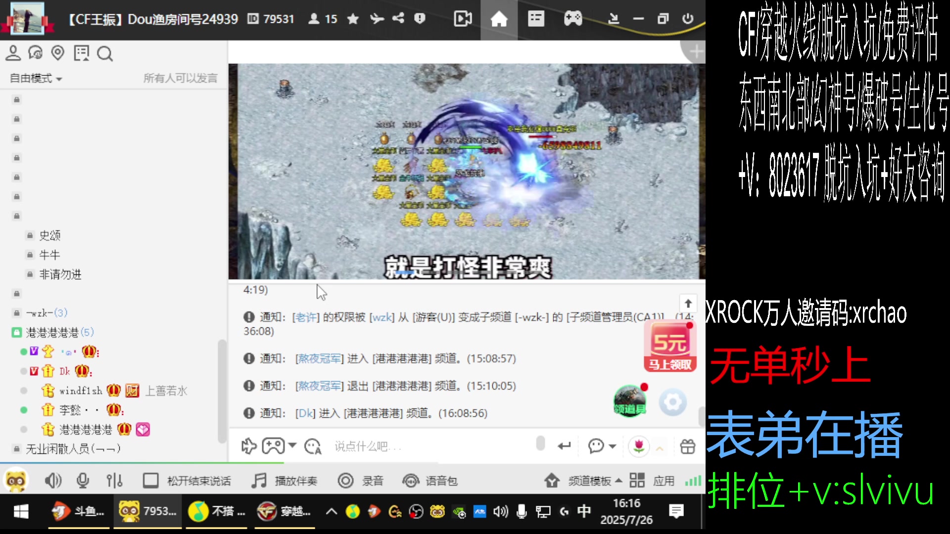Expand the -wzk-(3) channel
Viewport: 950px width, 534px height.
(x=47, y=313)
